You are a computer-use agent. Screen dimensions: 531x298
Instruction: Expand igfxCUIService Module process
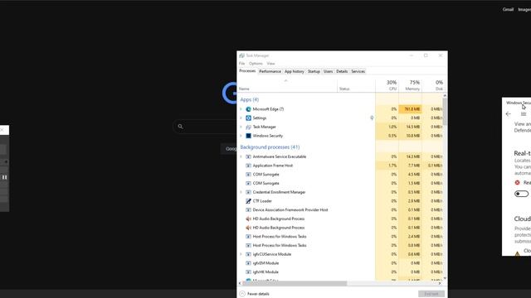[241, 254]
